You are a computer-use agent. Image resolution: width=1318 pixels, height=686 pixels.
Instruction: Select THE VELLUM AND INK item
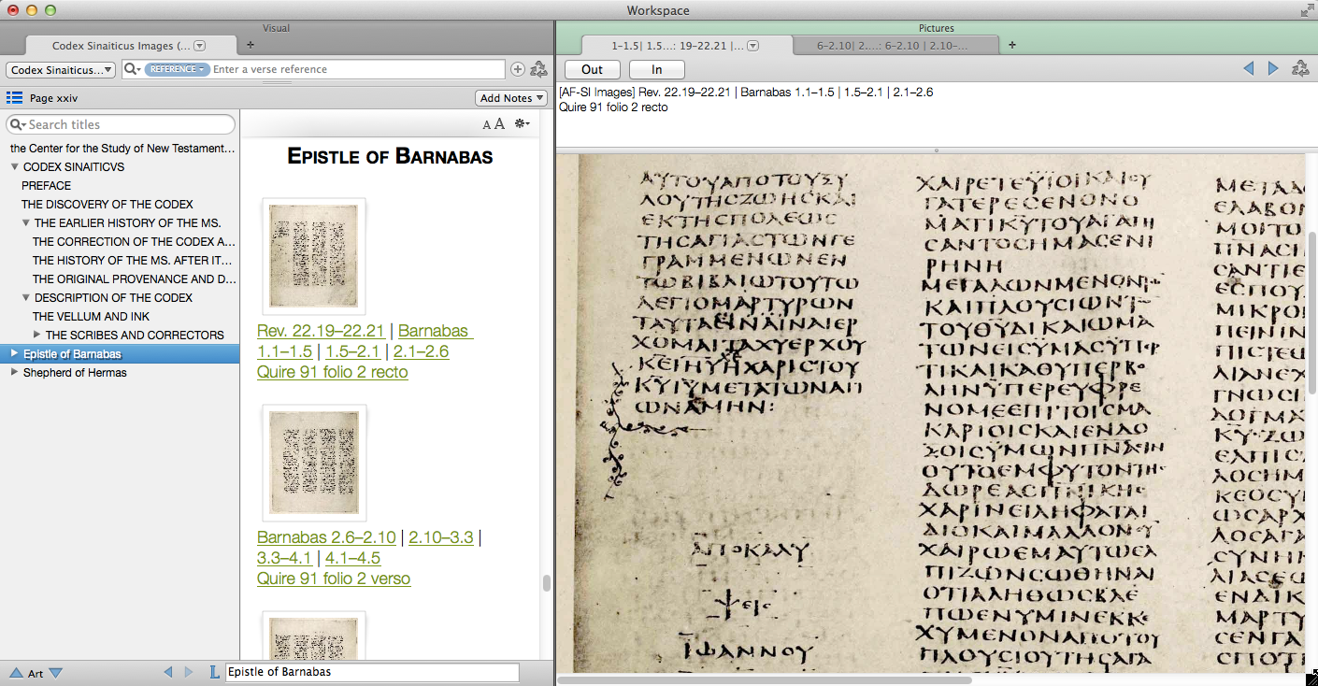click(91, 316)
